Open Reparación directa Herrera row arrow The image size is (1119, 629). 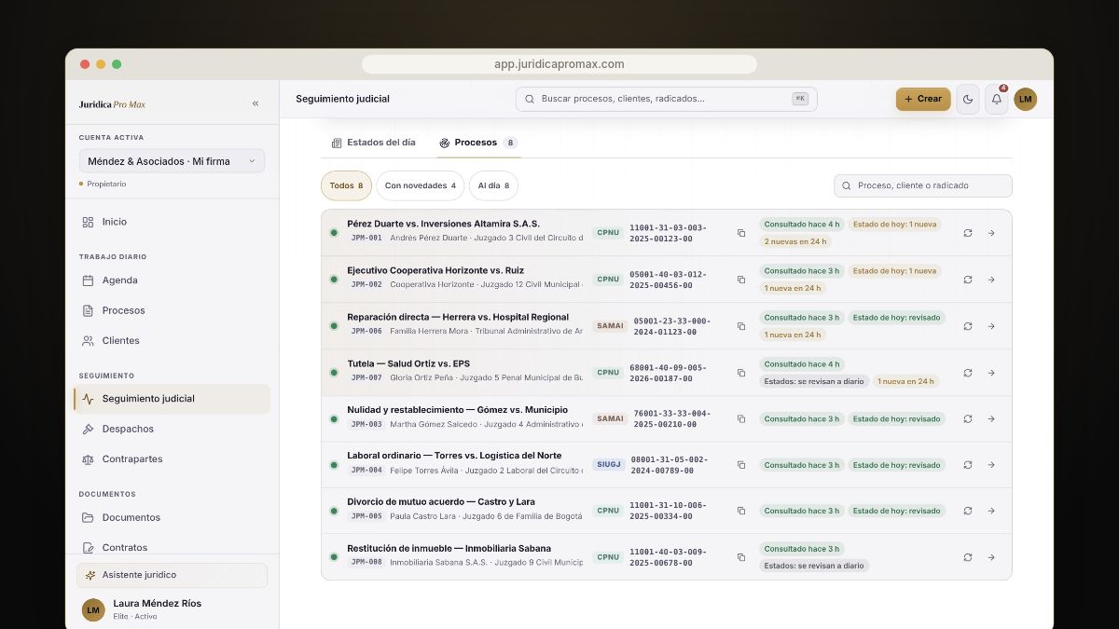[x=991, y=326]
